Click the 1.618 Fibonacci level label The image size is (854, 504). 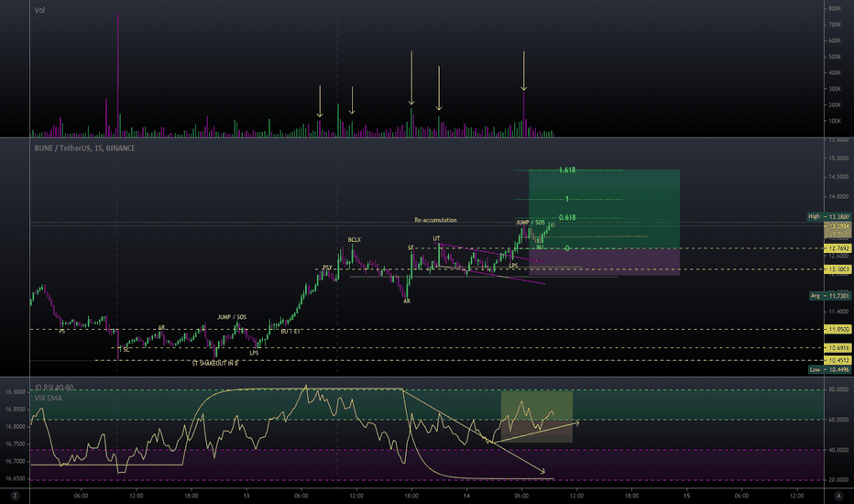click(567, 170)
